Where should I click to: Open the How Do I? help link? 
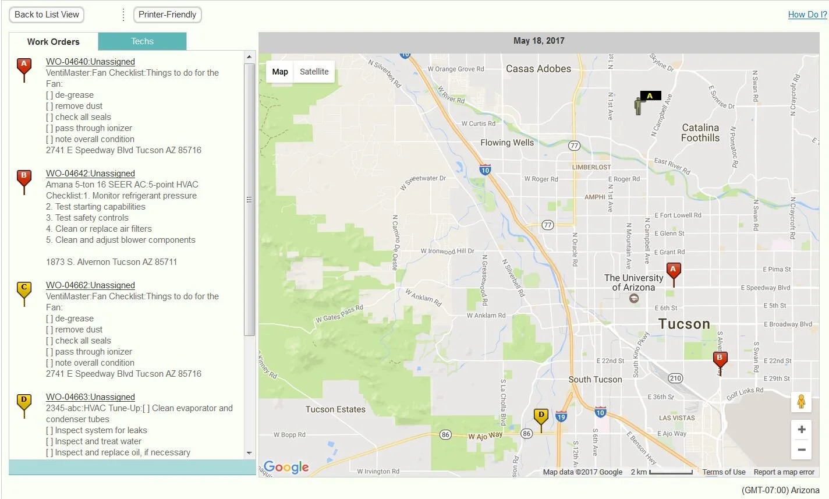(x=807, y=15)
